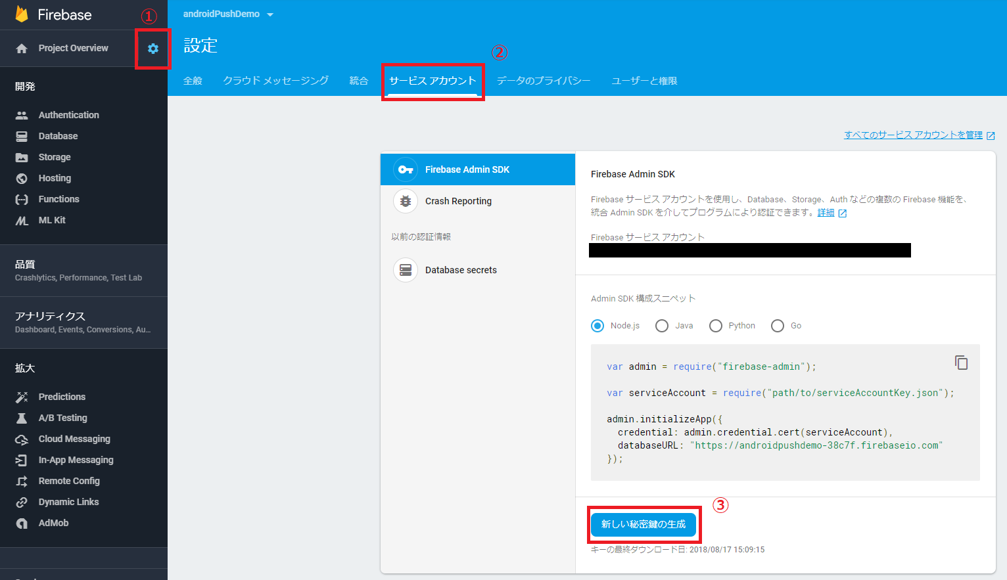Click 新しい秘密鍵の生成 button

pyautogui.click(x=644, y=524)
